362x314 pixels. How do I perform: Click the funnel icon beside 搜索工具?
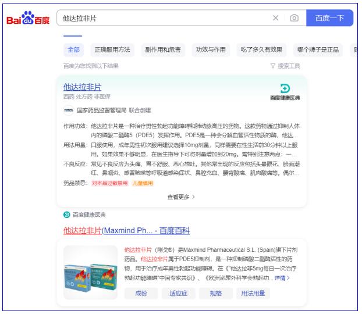[272, 66]
